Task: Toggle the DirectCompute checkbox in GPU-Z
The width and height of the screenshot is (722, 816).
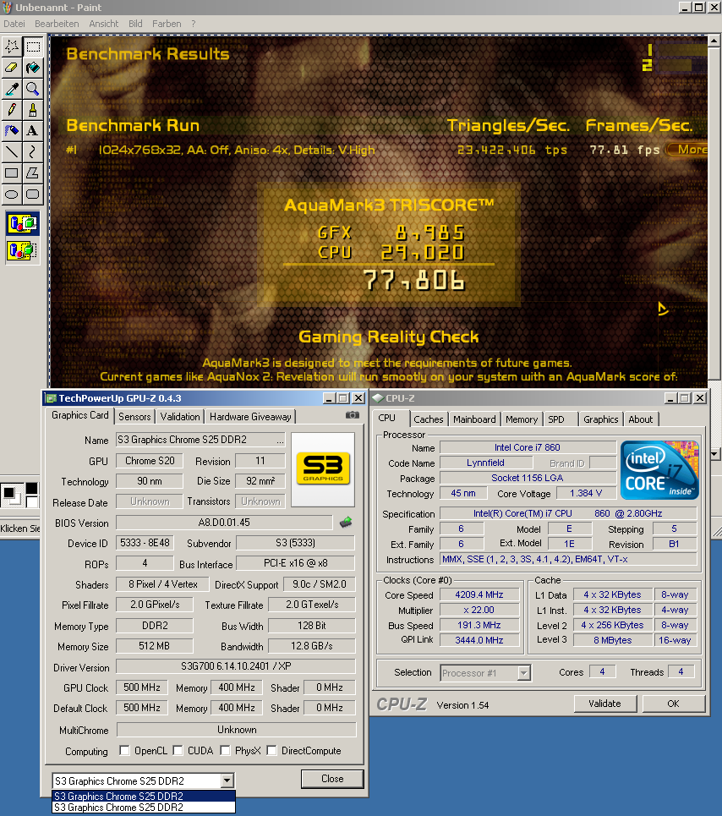Action: pyautogui.click(x=271, y=750)
